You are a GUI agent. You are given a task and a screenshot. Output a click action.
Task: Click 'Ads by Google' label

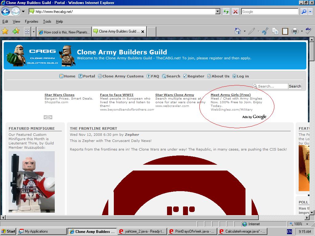[x=254, y=117]
